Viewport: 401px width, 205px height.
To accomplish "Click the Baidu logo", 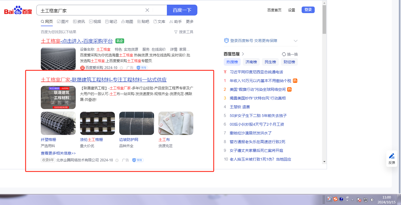I will click(x=18, y=10).
